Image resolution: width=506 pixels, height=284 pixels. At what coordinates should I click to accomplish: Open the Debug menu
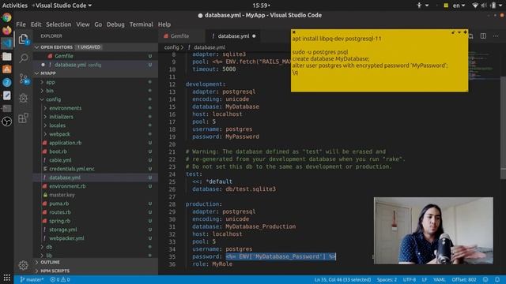(x=115, y=24)
